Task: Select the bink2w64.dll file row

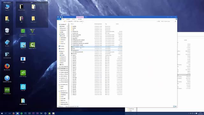Action: click(97, 31)
